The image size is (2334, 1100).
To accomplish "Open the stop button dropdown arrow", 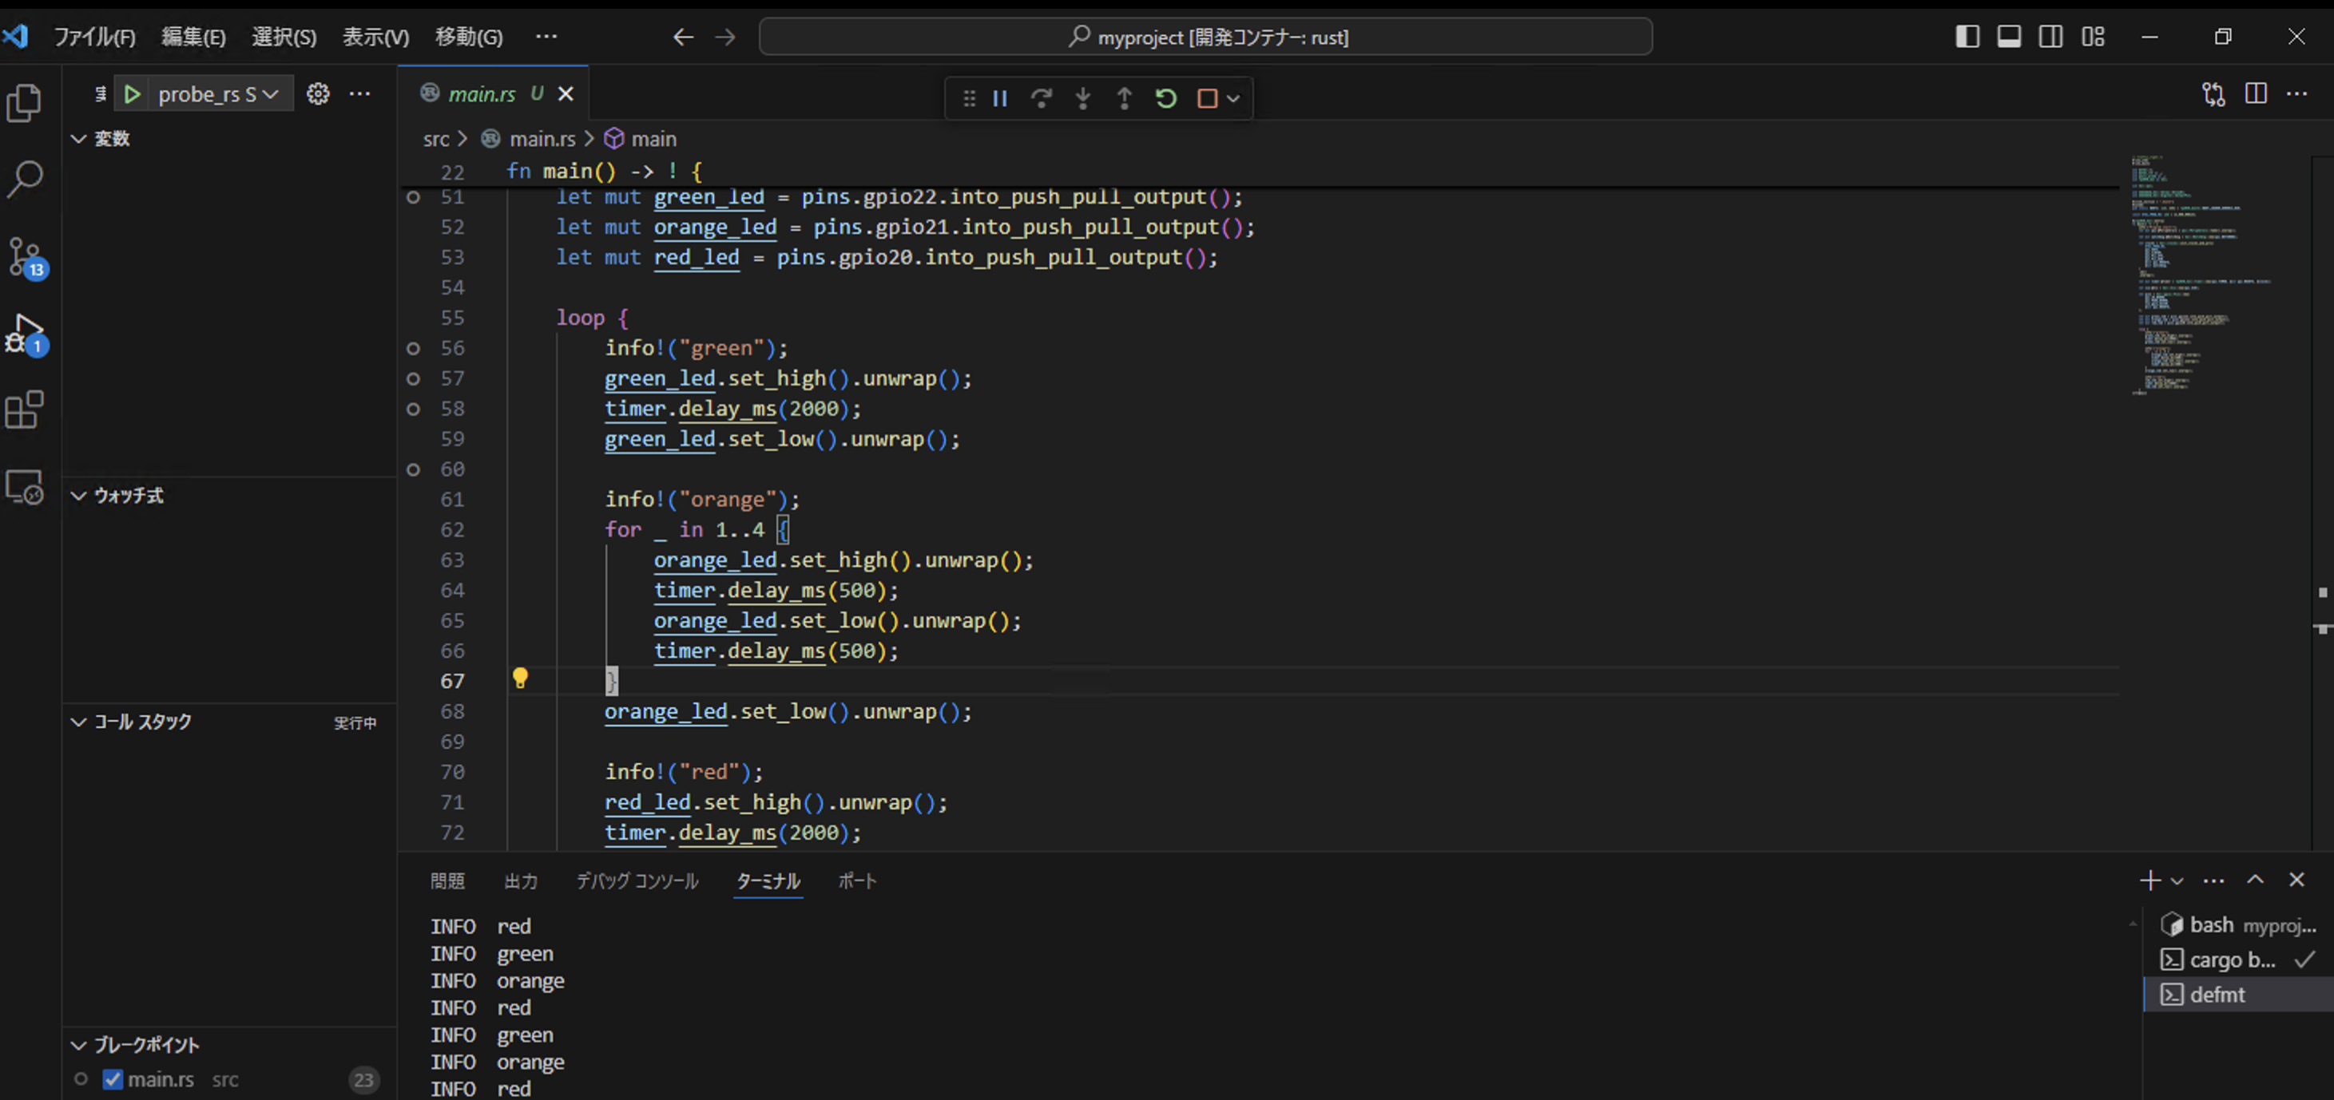I will coord(1233,99).
